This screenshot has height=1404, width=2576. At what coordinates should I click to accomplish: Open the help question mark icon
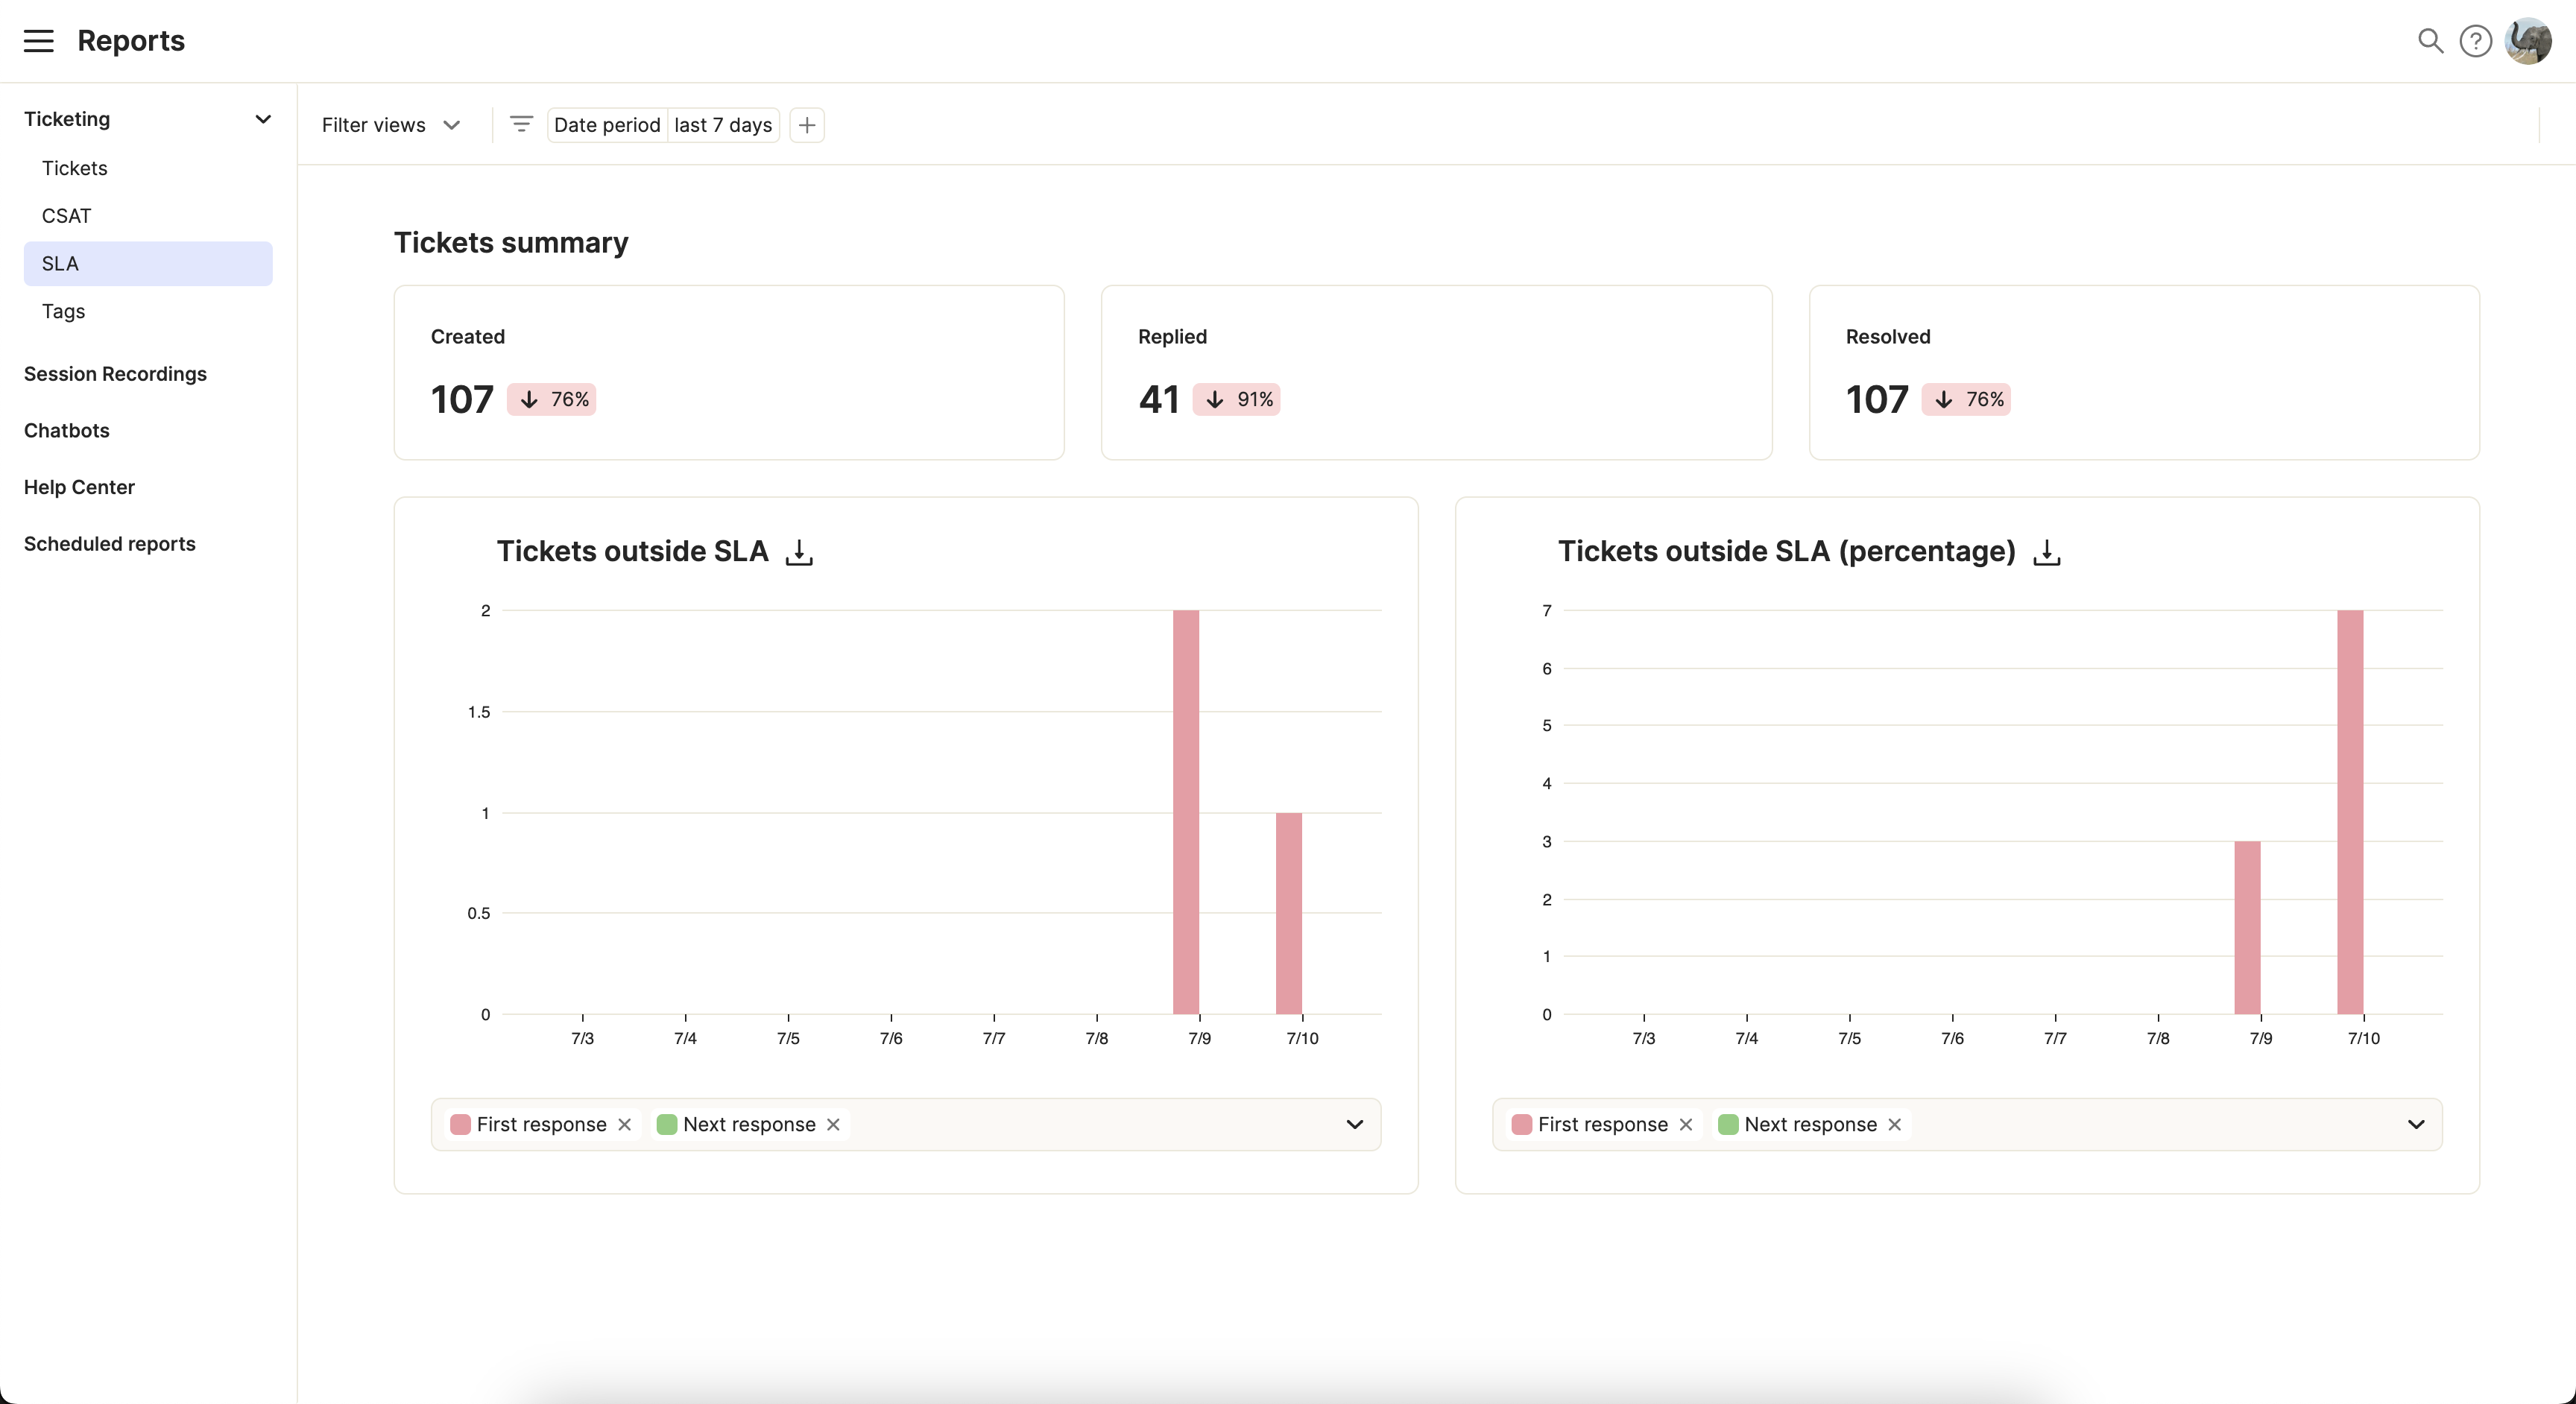2475,41
